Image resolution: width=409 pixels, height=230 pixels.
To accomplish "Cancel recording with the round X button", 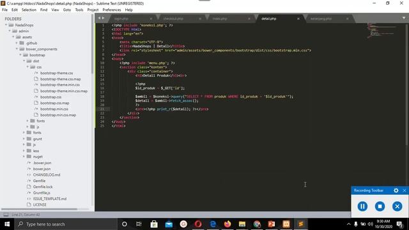I will tap(397, 206).
